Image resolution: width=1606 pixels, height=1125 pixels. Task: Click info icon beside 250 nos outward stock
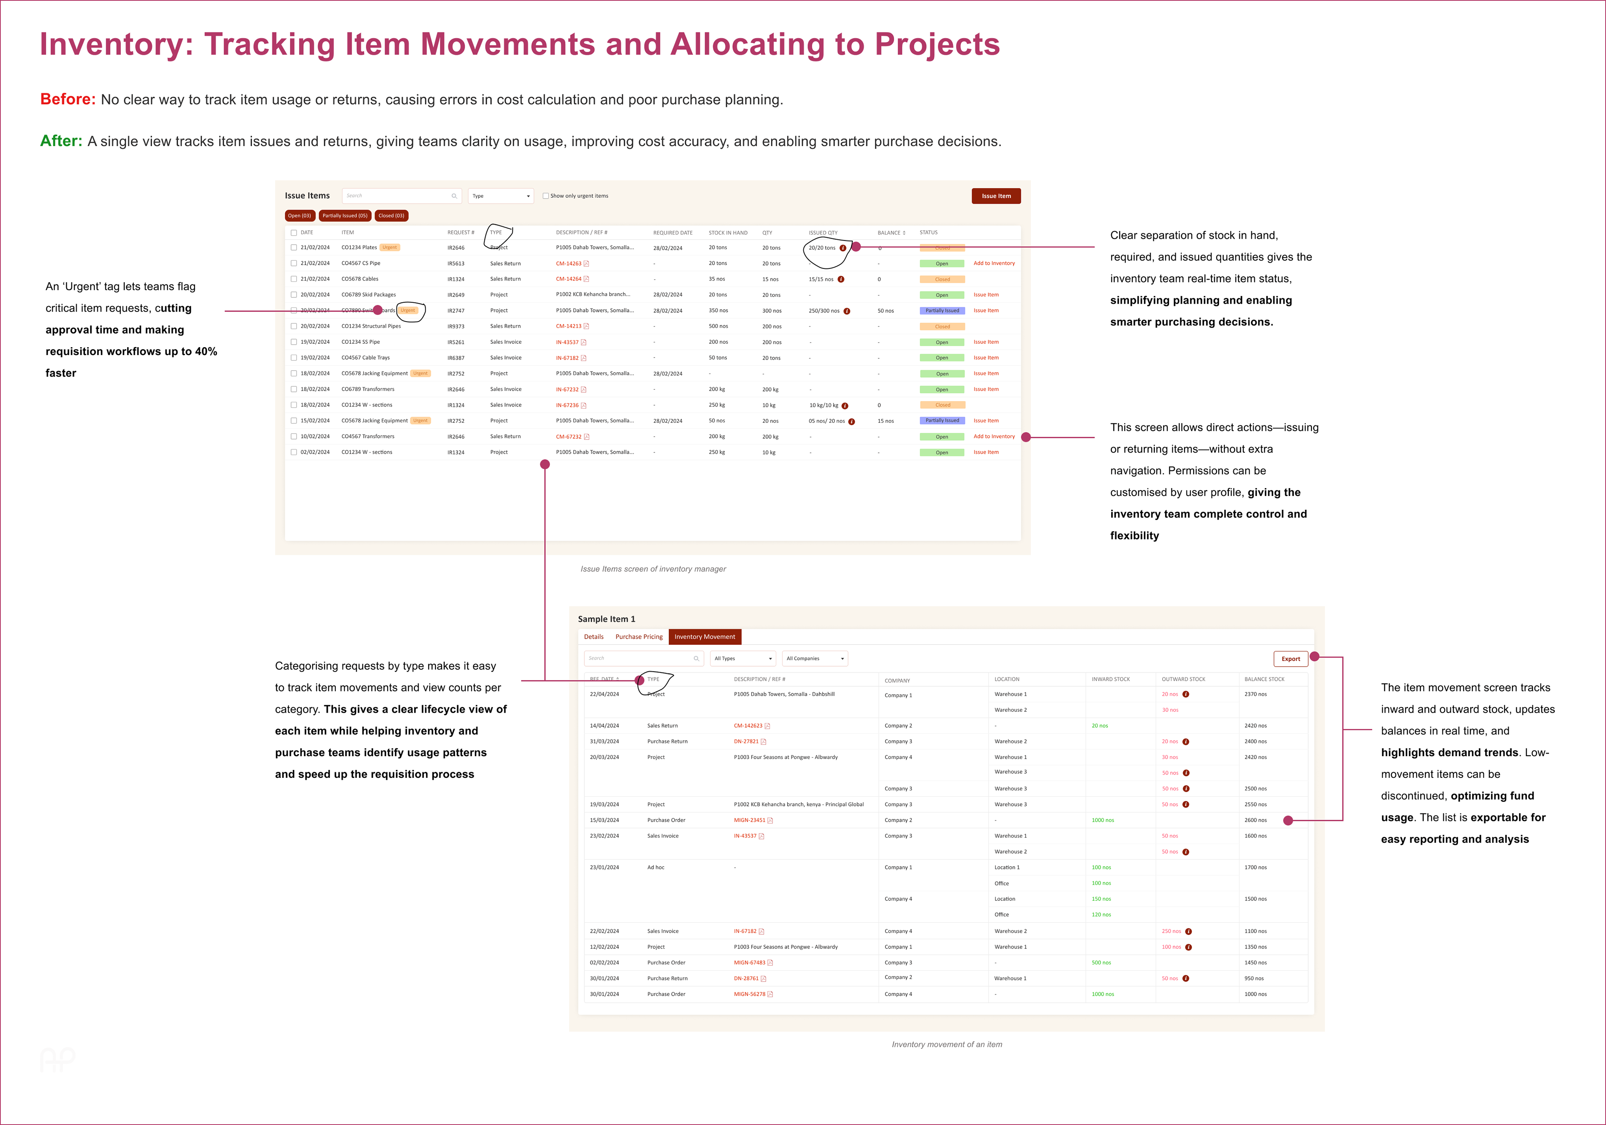[1189, 931]
